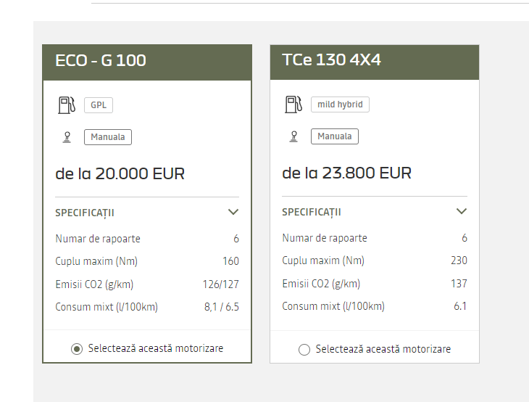Click the gear shifter icon on ECO-G 100
Screen dimensions: 529x402
[x=67, y=137]
